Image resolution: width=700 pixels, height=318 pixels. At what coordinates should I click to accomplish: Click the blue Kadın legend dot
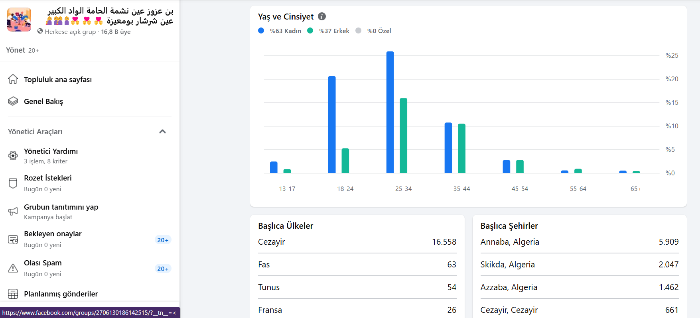[261, 31]
